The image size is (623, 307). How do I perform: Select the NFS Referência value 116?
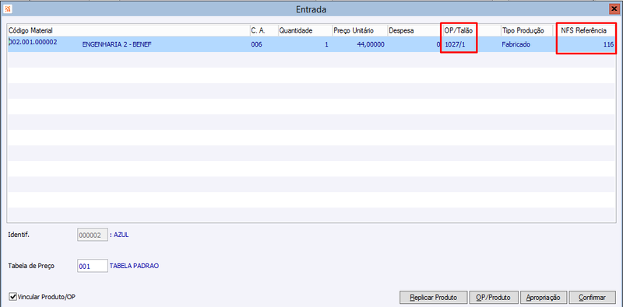[608, 45]
